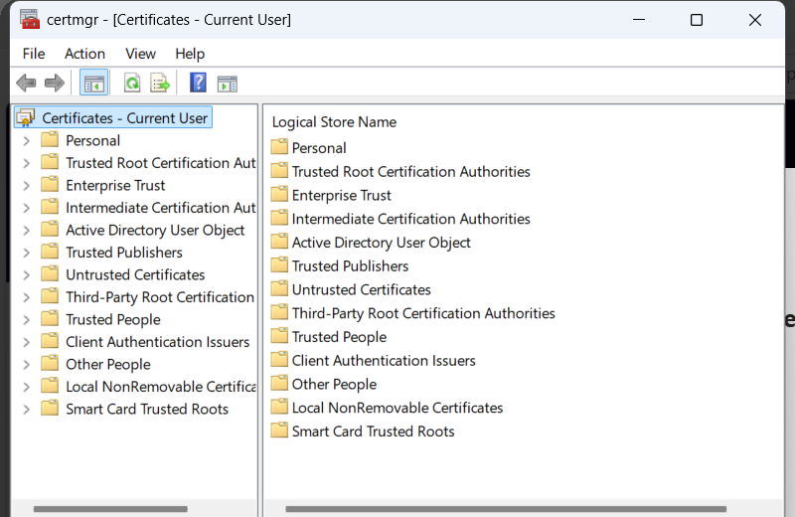795x517 pixels.
Task: Click the Client Authentication Issuers folder icon in the right pane
Action: [279, 360]
